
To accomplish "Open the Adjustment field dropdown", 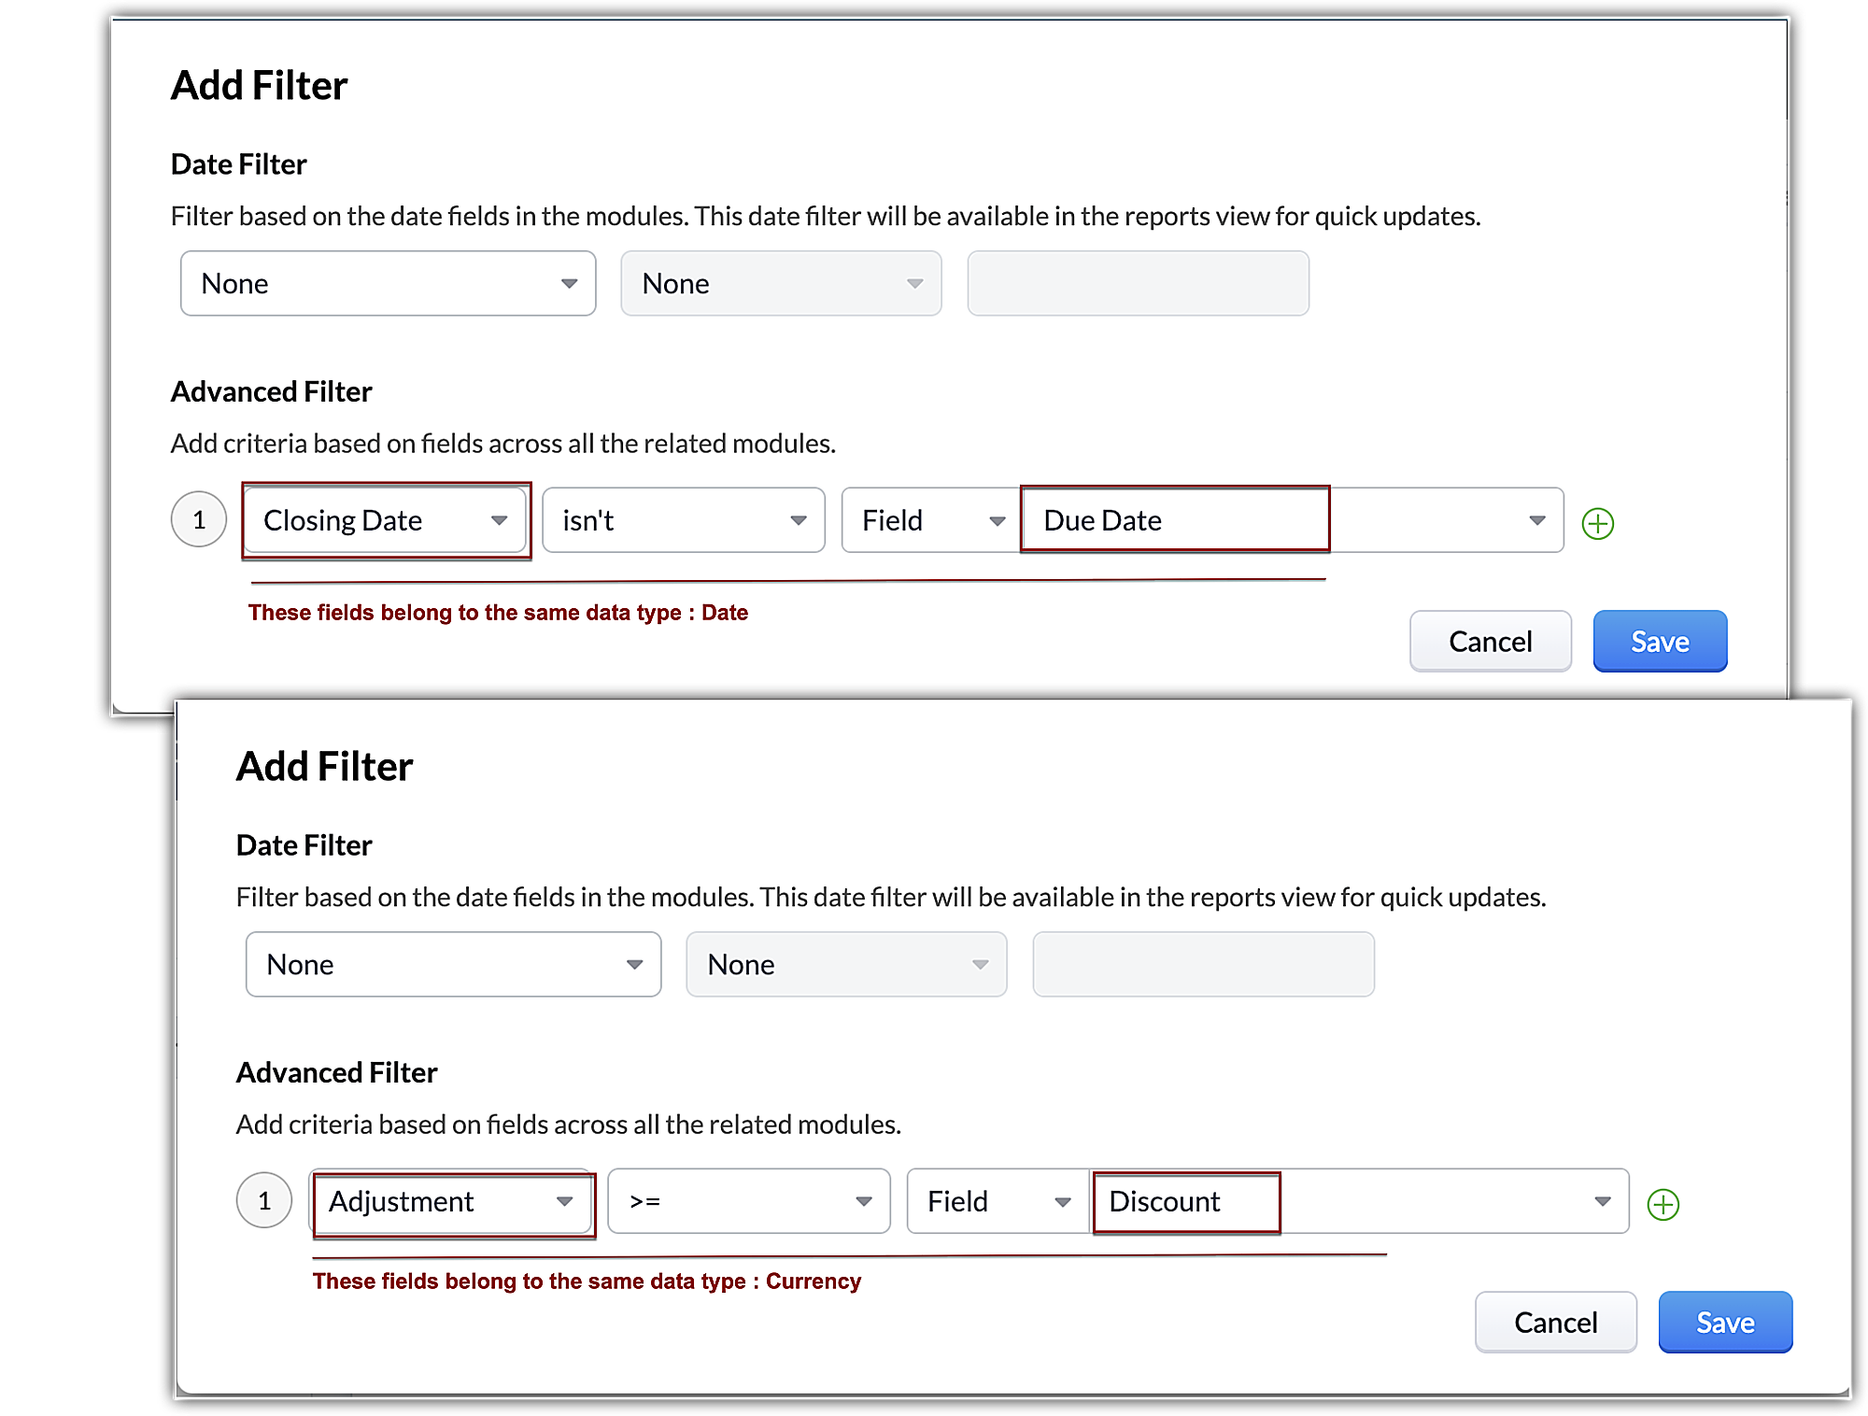I will coord(451,1201).
